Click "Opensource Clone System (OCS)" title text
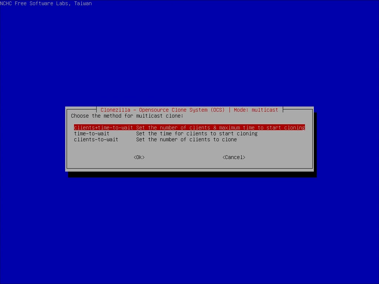Image resolution: width=379 pixels, height=284 pixels. click(x=182, y=110)
